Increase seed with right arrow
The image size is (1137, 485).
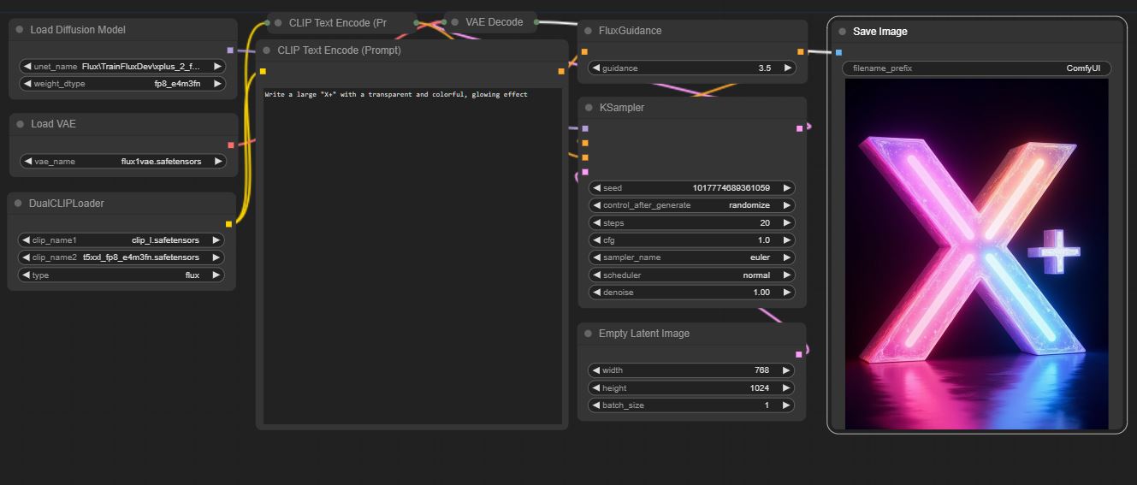point(787,188)
